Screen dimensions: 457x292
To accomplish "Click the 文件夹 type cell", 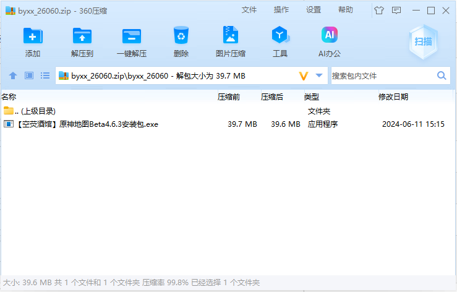I will [319, 111].
